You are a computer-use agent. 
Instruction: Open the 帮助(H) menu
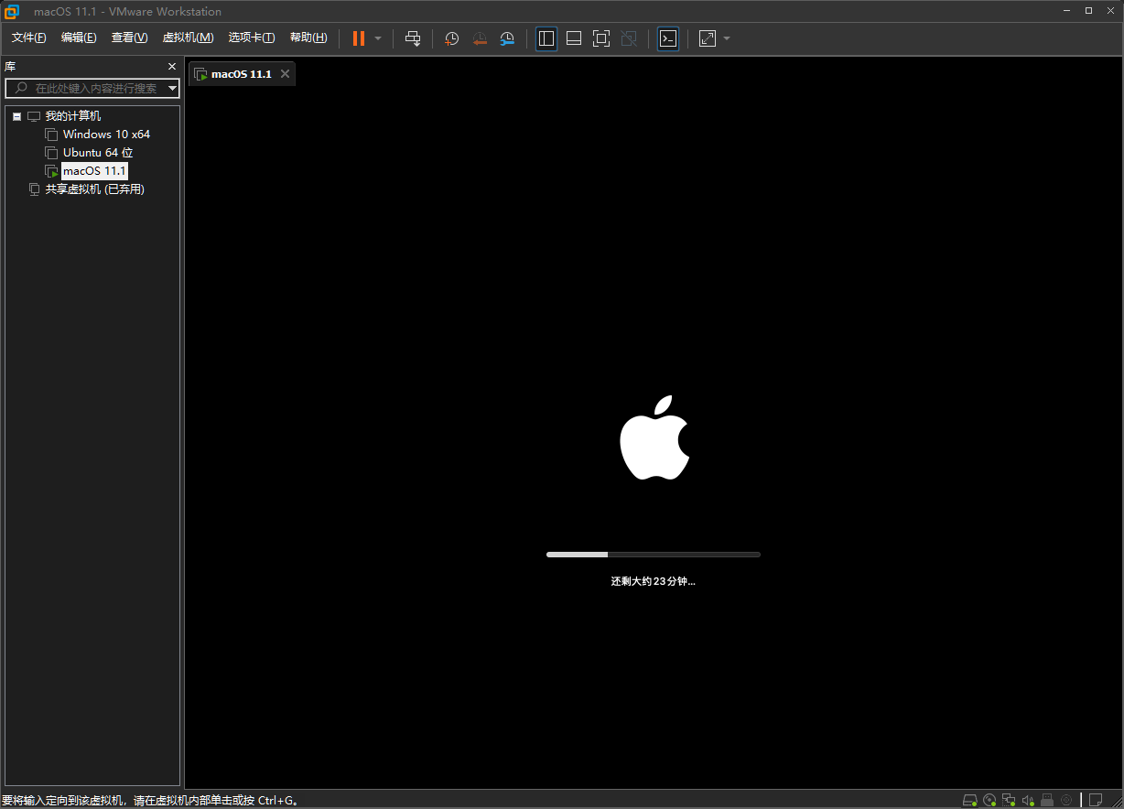pos(308,38)
